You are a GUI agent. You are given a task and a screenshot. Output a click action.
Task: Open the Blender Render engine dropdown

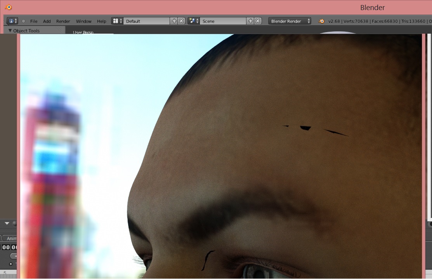point(290,21)
